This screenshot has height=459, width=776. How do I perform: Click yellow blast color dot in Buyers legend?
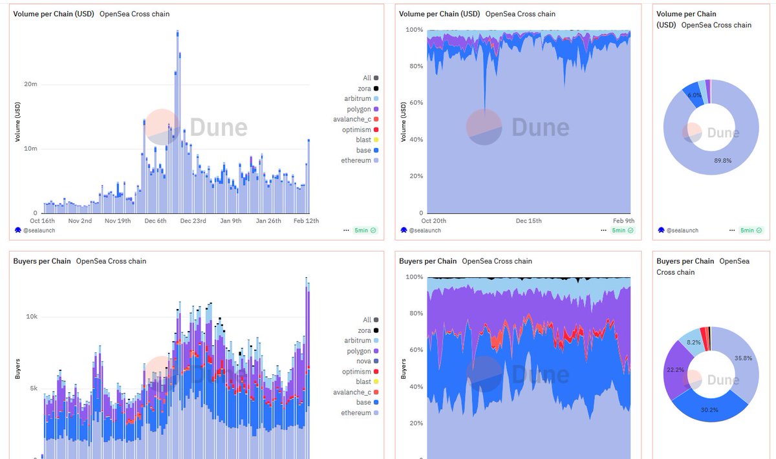pos(376,382)
